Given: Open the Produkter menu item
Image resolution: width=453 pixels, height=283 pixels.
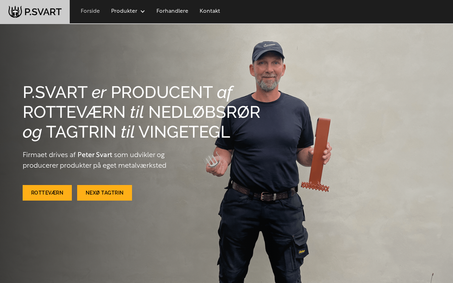Looking at the screenshot, I should [124, 11].
